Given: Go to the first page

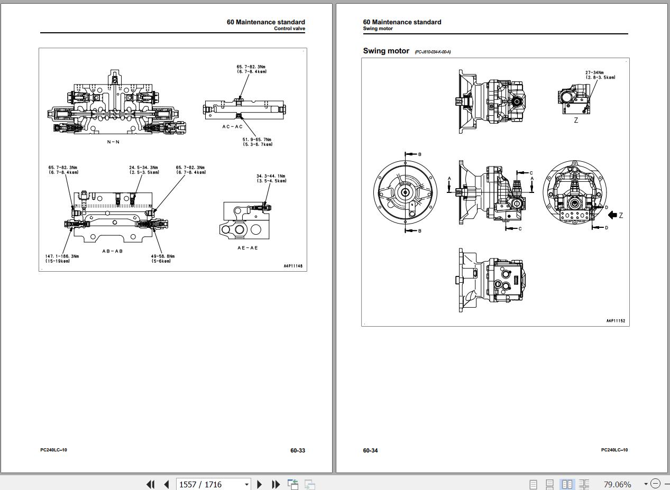Looking at the screenshot, I should coord(150,484).
